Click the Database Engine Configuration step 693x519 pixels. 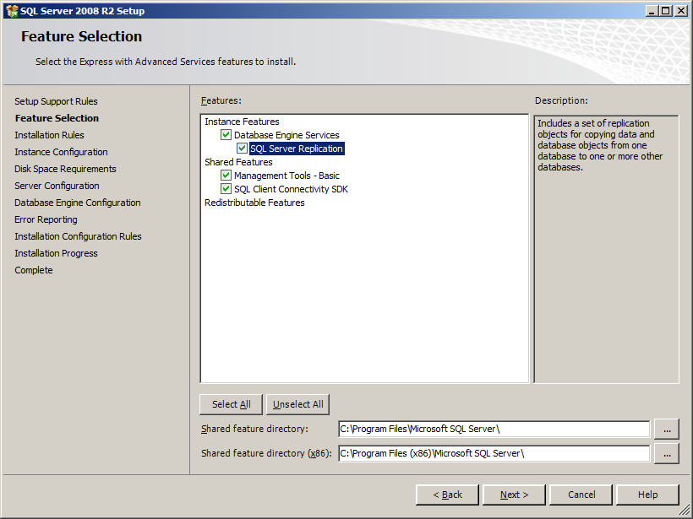point(78,203)
